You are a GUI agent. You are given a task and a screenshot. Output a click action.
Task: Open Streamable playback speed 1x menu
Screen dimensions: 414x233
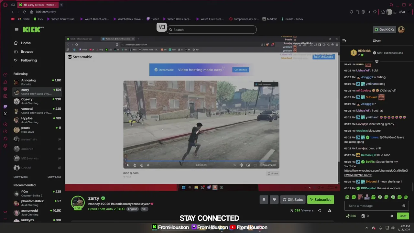pos(234,165)
